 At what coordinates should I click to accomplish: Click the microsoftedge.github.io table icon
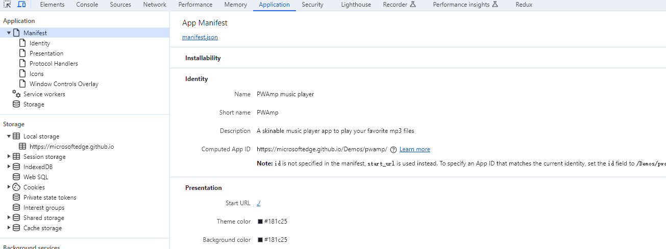tap(22, 146)
